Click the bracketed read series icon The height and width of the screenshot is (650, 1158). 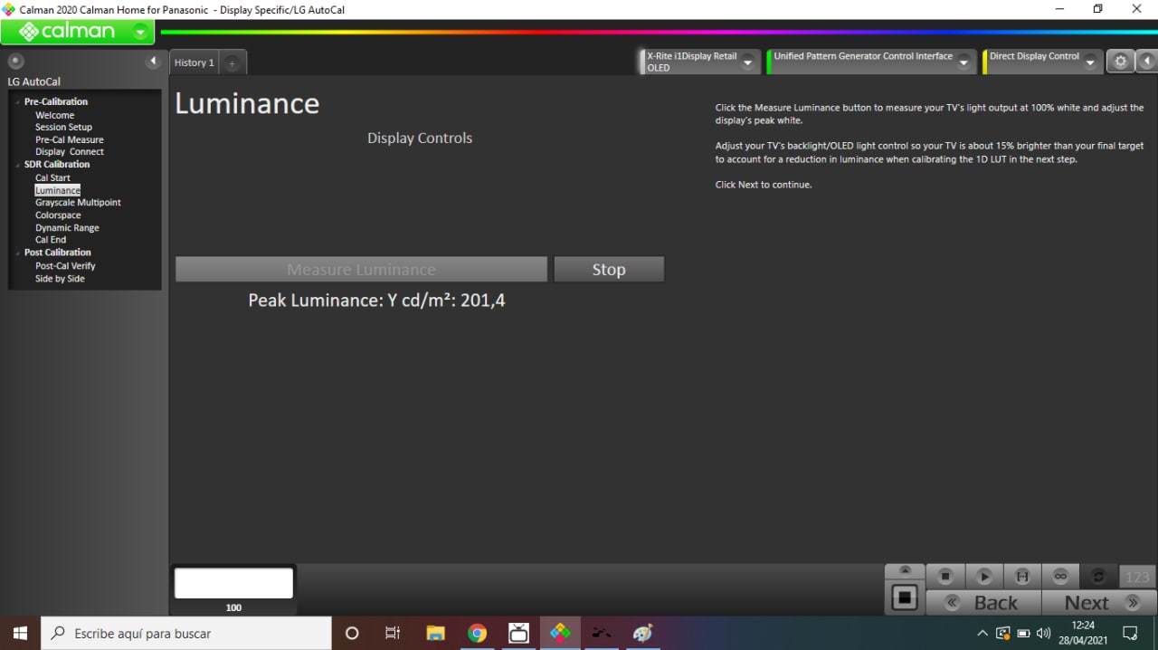1022,576
